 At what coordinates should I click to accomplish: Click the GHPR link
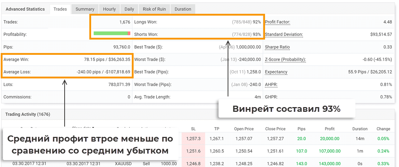271,97
